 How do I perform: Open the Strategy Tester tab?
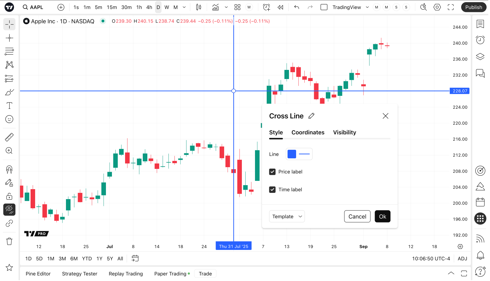pos(80,274)
